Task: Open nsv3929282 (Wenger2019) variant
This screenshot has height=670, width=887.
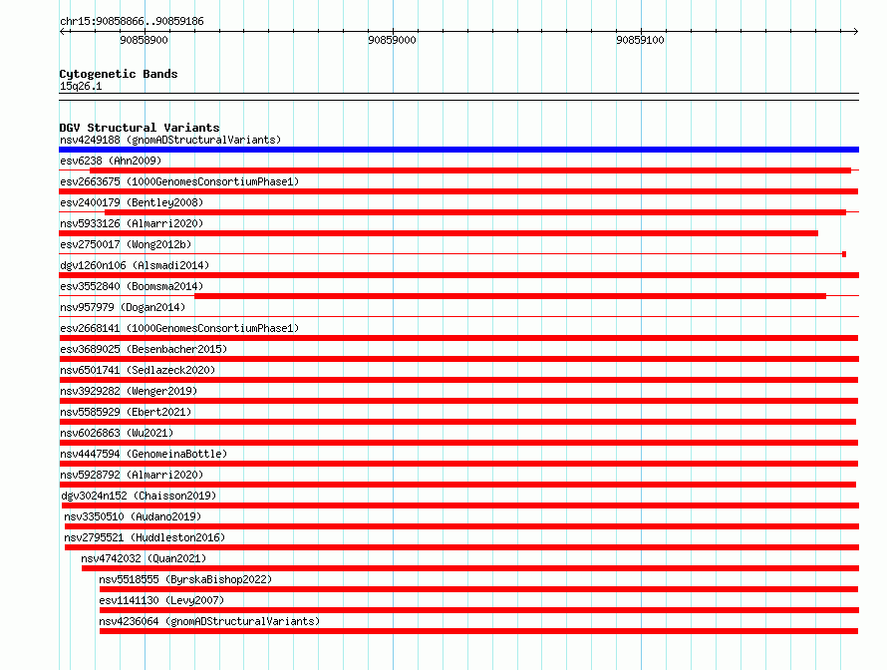Action: (x=129, y=391)
